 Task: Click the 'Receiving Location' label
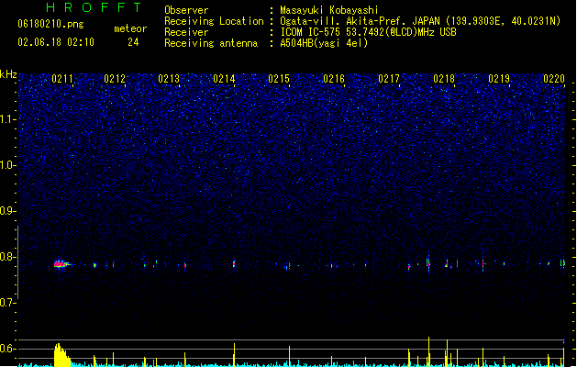coord(214,21)
